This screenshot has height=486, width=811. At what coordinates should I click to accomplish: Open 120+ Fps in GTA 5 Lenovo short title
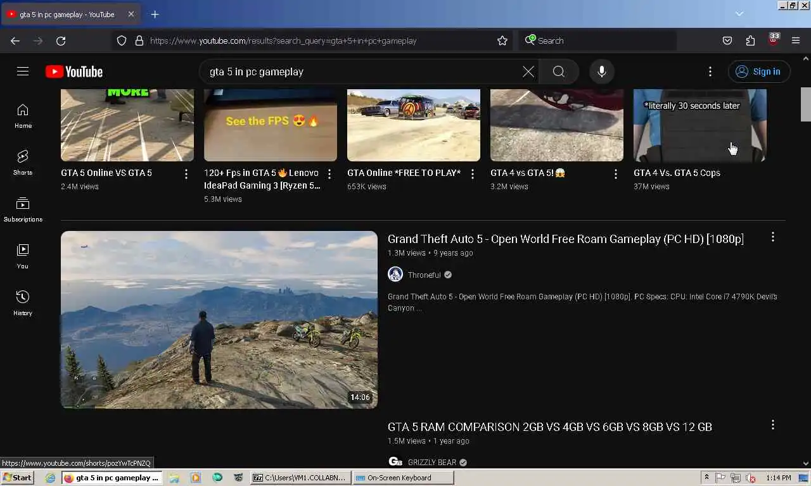(x=262, y=179)
